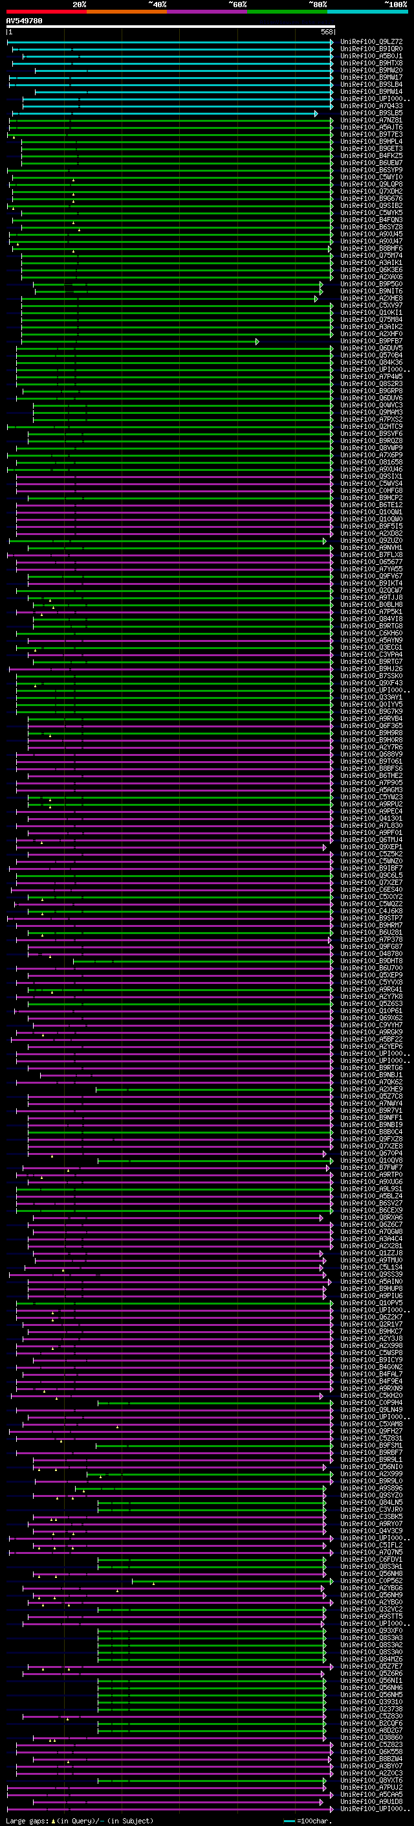The width and height of the screenshot is (414, 1826).
Task: Select the UniRef100_Q10KI1 label
Action: tap(371, 313)
